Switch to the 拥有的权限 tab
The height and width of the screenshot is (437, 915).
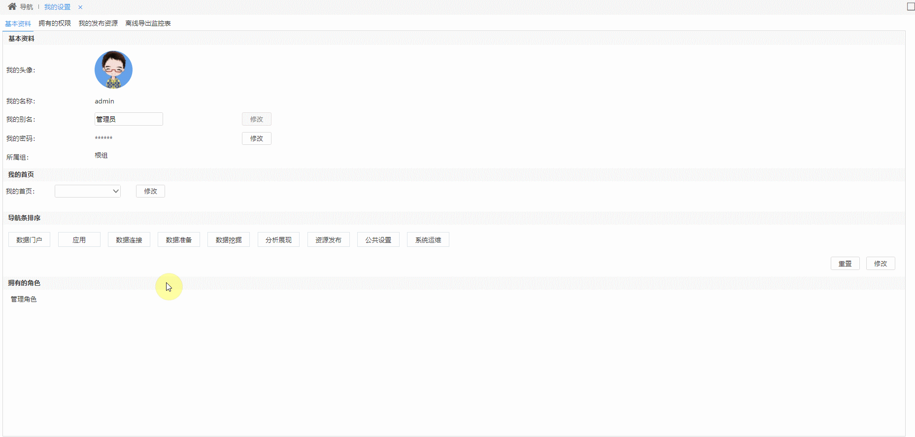tap(55, 23)
